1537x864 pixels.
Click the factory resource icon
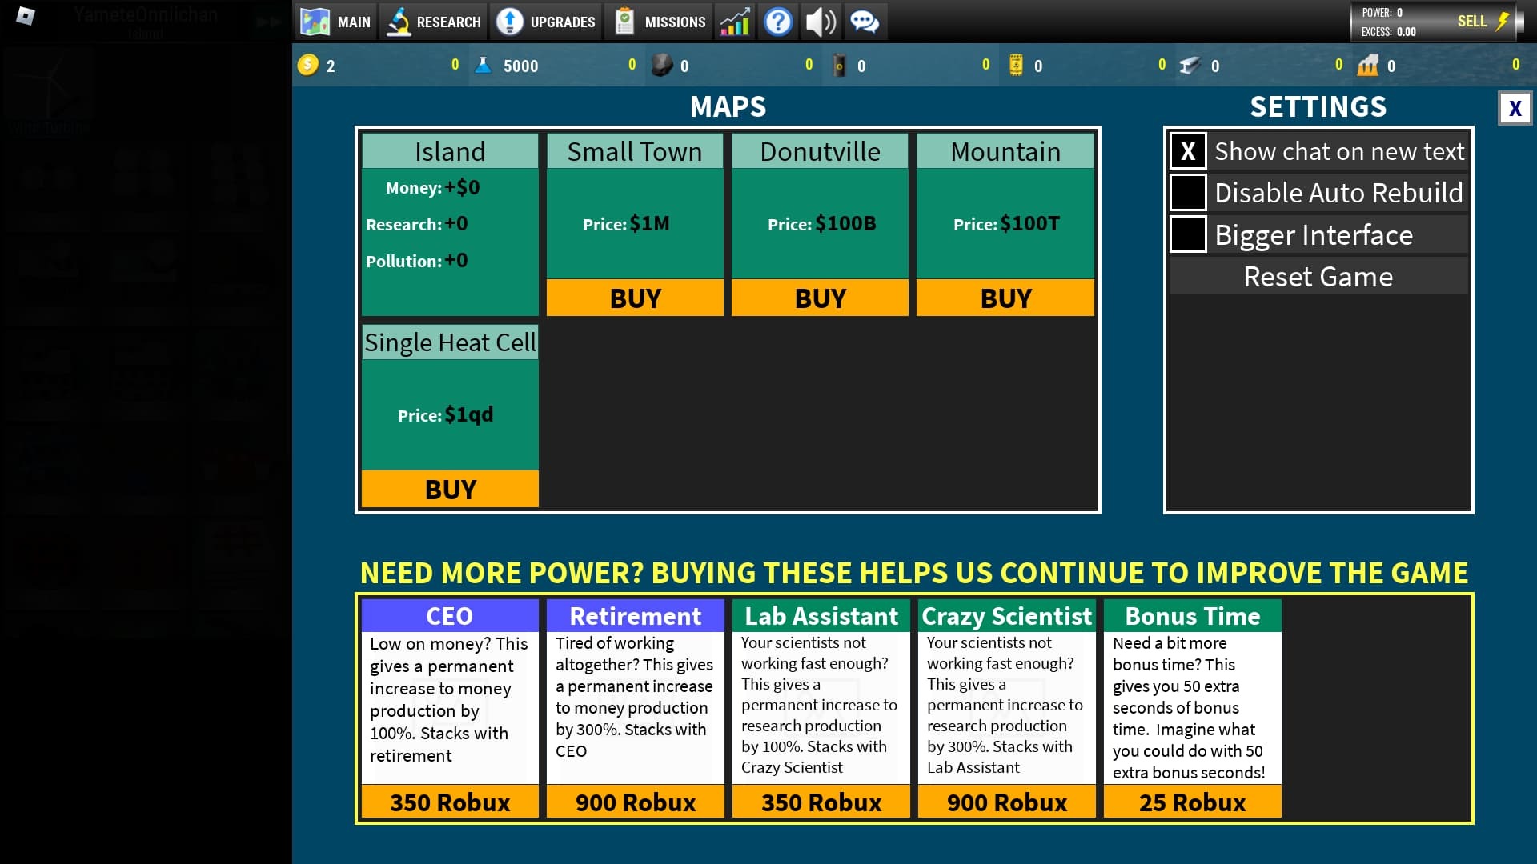tap(1368, 66)
